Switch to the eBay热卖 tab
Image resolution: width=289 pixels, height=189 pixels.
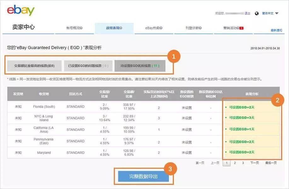tap(154, 28)
